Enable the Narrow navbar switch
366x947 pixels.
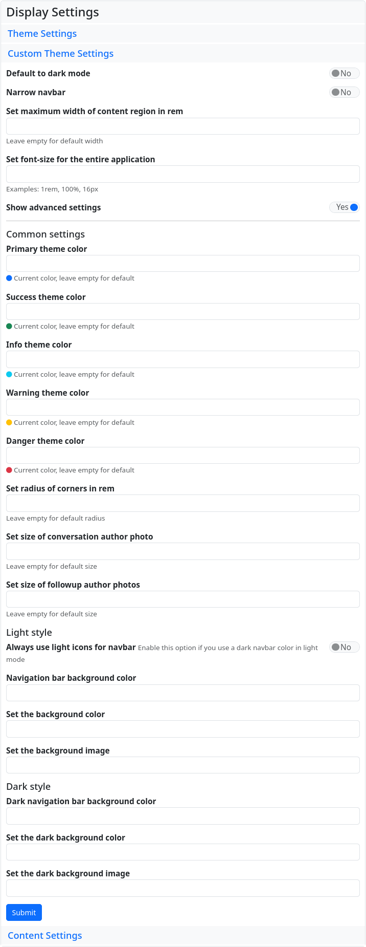point(344,92)
